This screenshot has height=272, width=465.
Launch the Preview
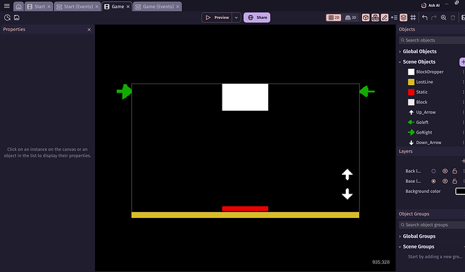point(217,18)
